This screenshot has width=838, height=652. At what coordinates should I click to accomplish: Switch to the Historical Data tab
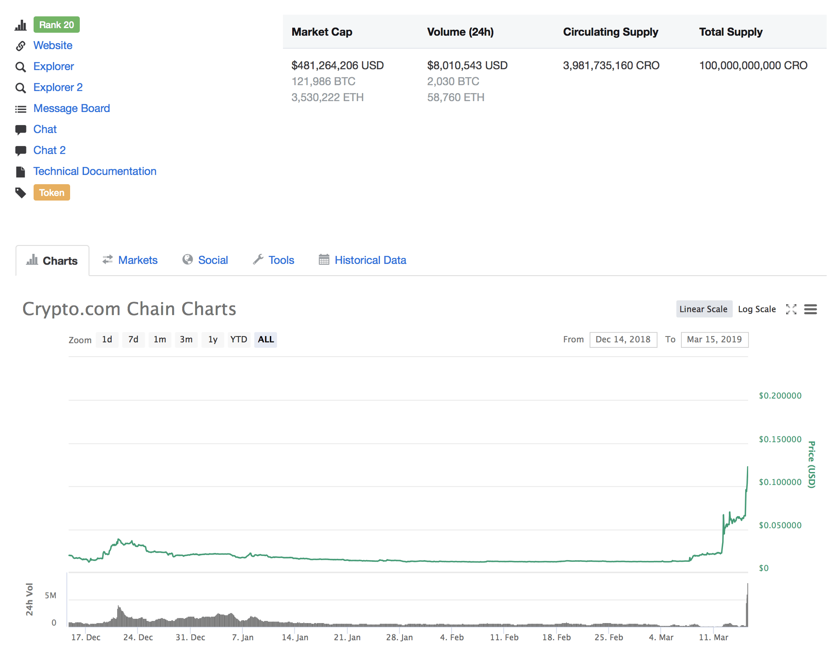tap(363, 260)
